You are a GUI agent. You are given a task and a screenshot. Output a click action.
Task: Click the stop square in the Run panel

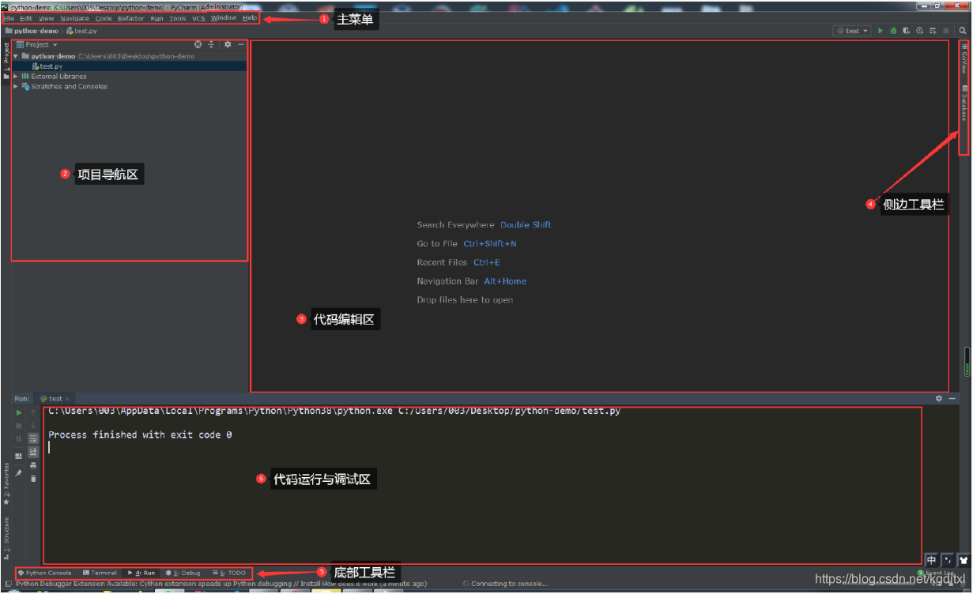click(x=19, y=426)
